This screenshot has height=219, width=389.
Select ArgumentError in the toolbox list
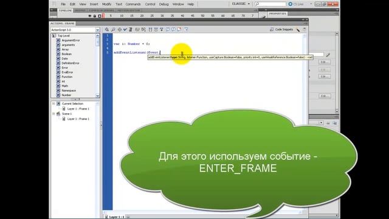tap(71, 40)
